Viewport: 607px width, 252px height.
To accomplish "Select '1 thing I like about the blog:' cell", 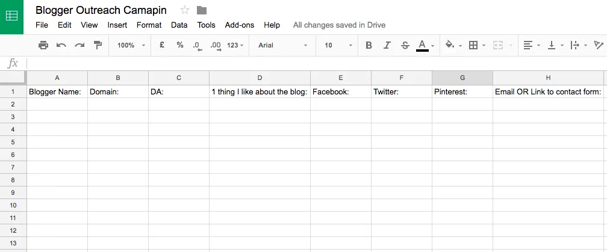I will tap(260, 91).
